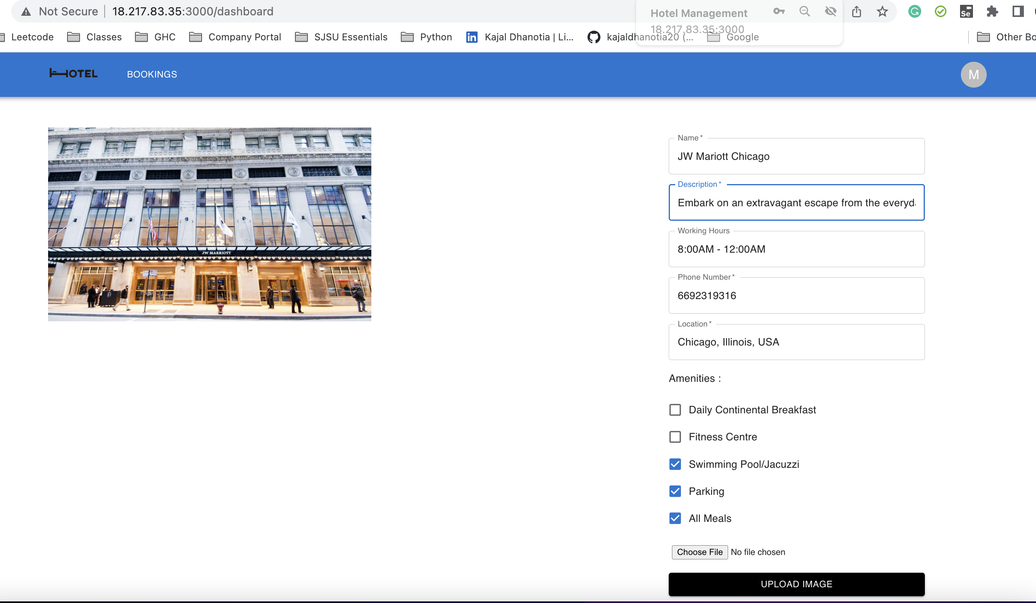Click the UPLOAD IMAGE button

796,584
